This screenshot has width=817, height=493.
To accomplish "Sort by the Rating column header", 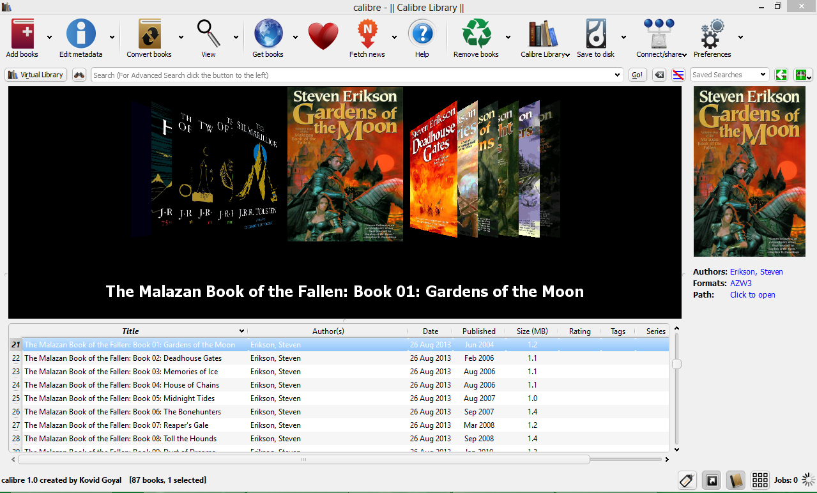I will (579, 331).
